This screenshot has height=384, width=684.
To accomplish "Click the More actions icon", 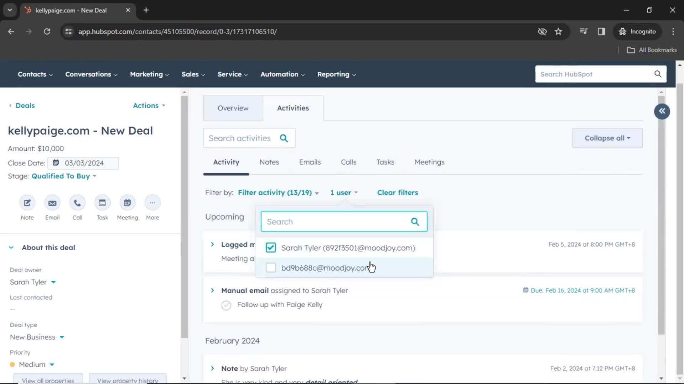I will point(153,203).
